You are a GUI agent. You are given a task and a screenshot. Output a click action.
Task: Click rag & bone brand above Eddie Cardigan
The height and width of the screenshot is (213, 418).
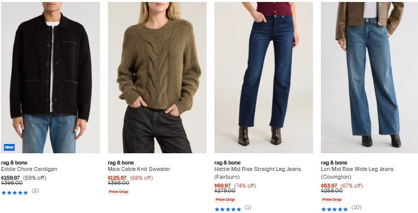(14, 163)
